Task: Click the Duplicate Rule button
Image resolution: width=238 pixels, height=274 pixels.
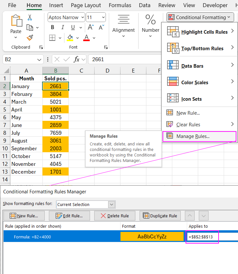Action: click(x=160, y=216)
